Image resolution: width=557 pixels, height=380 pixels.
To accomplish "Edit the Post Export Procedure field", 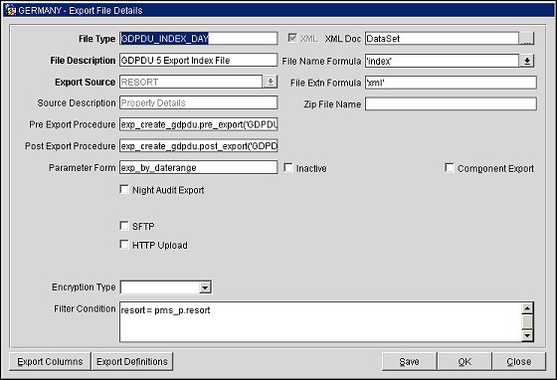I will (198, 146).
